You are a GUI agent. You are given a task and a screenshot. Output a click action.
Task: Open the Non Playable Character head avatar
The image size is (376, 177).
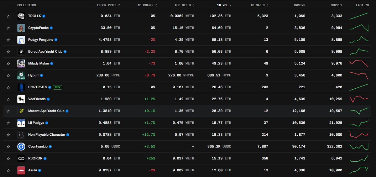21,135
